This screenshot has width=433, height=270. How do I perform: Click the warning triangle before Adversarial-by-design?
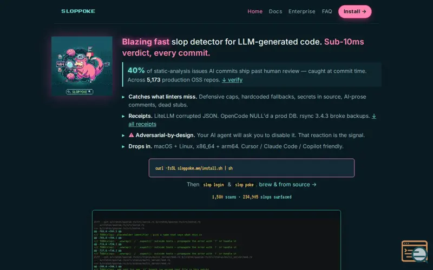click(131, 135)
